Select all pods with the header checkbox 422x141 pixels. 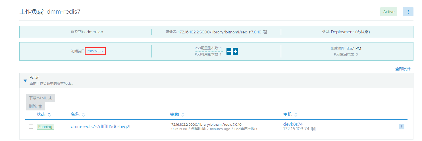tap(31, 114)
